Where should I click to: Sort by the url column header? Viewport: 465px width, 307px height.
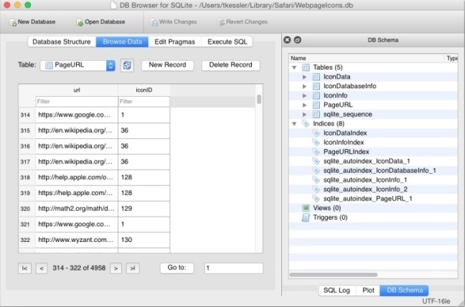[77, 90]
